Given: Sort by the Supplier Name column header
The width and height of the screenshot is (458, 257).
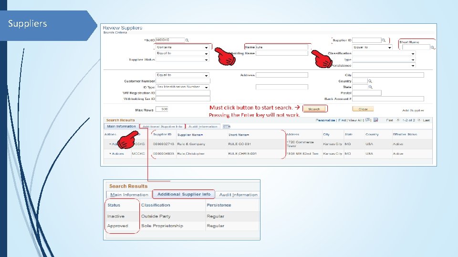Looking at the screenshot, I should [x=190, y=135].
